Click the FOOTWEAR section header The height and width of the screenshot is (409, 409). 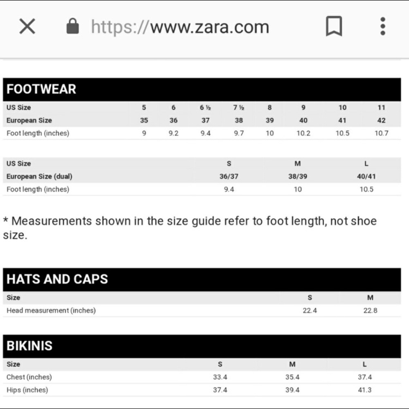pyautogui.click(x=41, y=89)
